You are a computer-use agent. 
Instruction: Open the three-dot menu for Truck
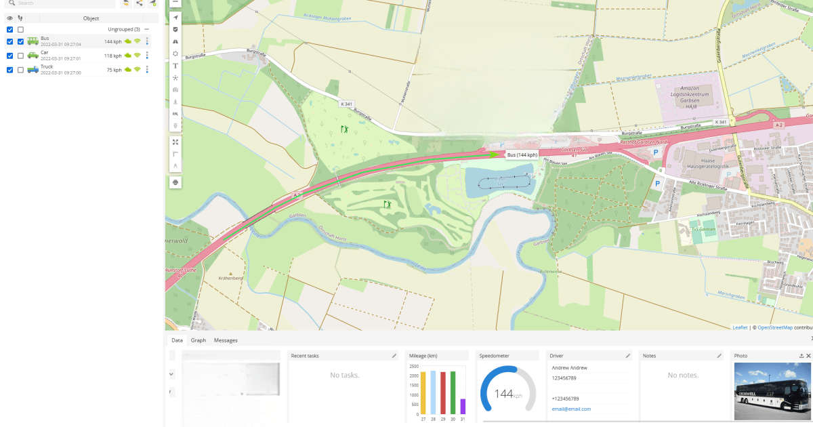(x=147, y=70)
